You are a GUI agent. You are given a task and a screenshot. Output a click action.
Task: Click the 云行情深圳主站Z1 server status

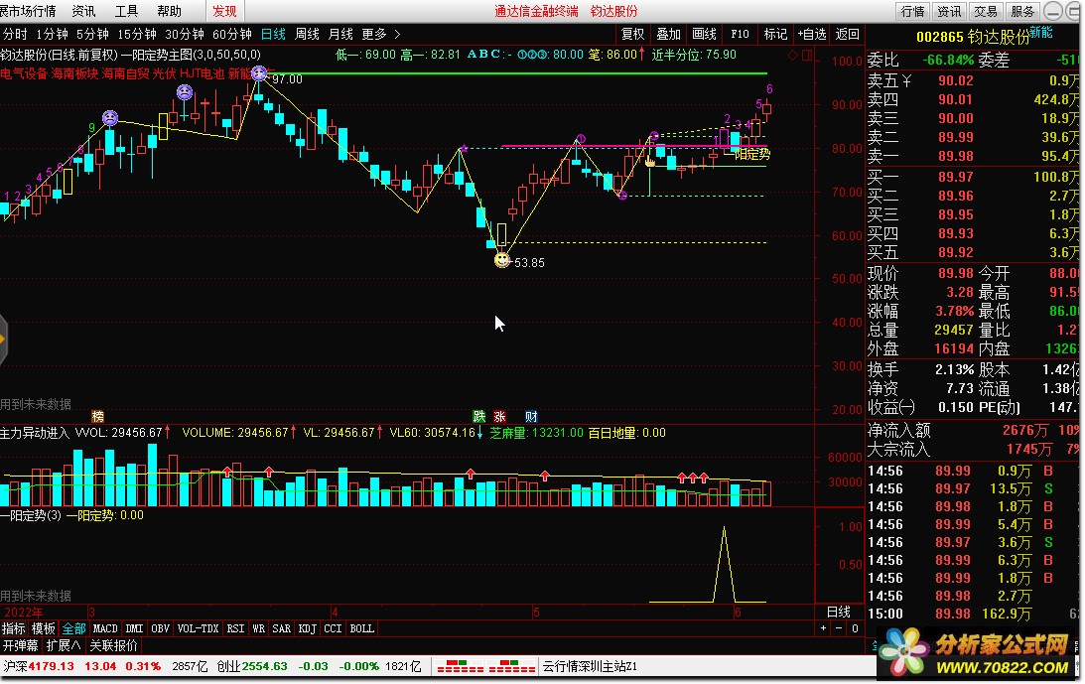590,667
